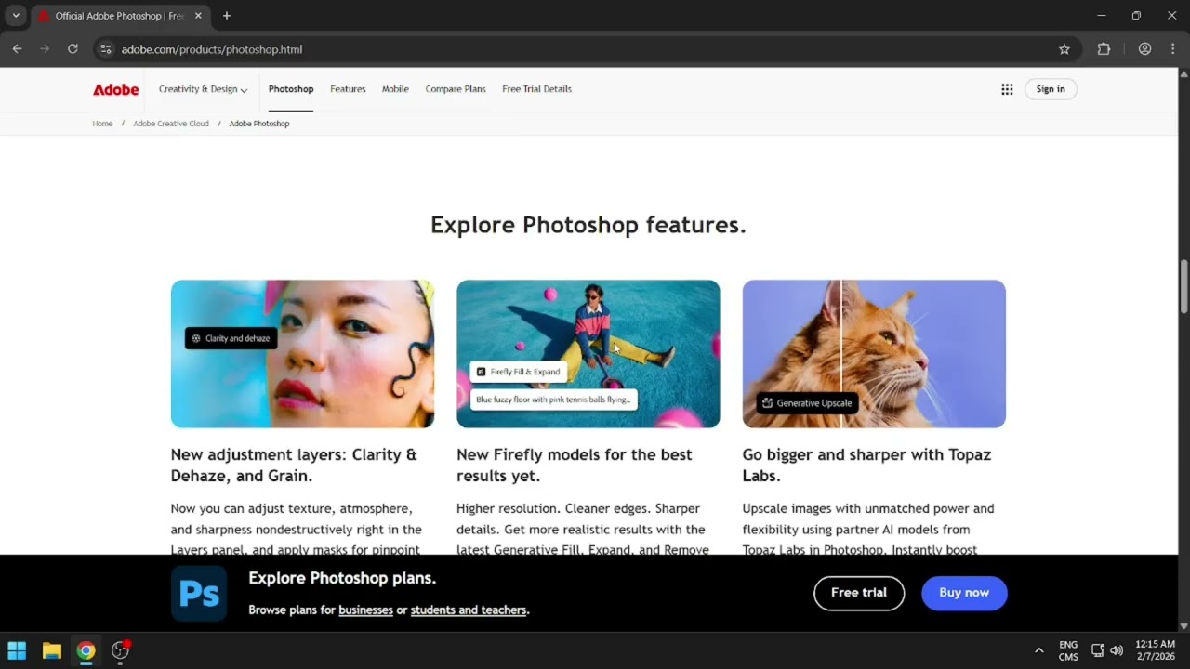This screenshot has height=669, width=1190.
Task: Open the Extensions puzzle icon
Action: [x=1104, y=49]
